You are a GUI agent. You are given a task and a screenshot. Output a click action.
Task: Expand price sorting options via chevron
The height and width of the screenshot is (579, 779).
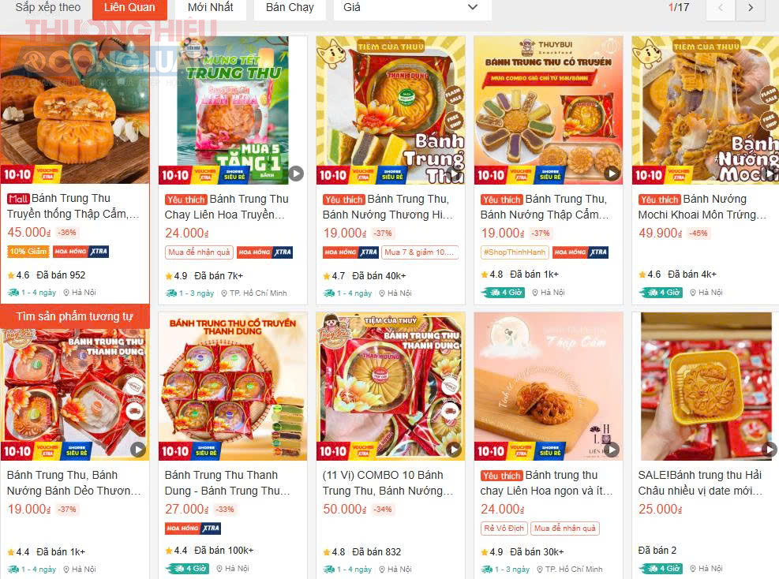click(x=473, y=7)
